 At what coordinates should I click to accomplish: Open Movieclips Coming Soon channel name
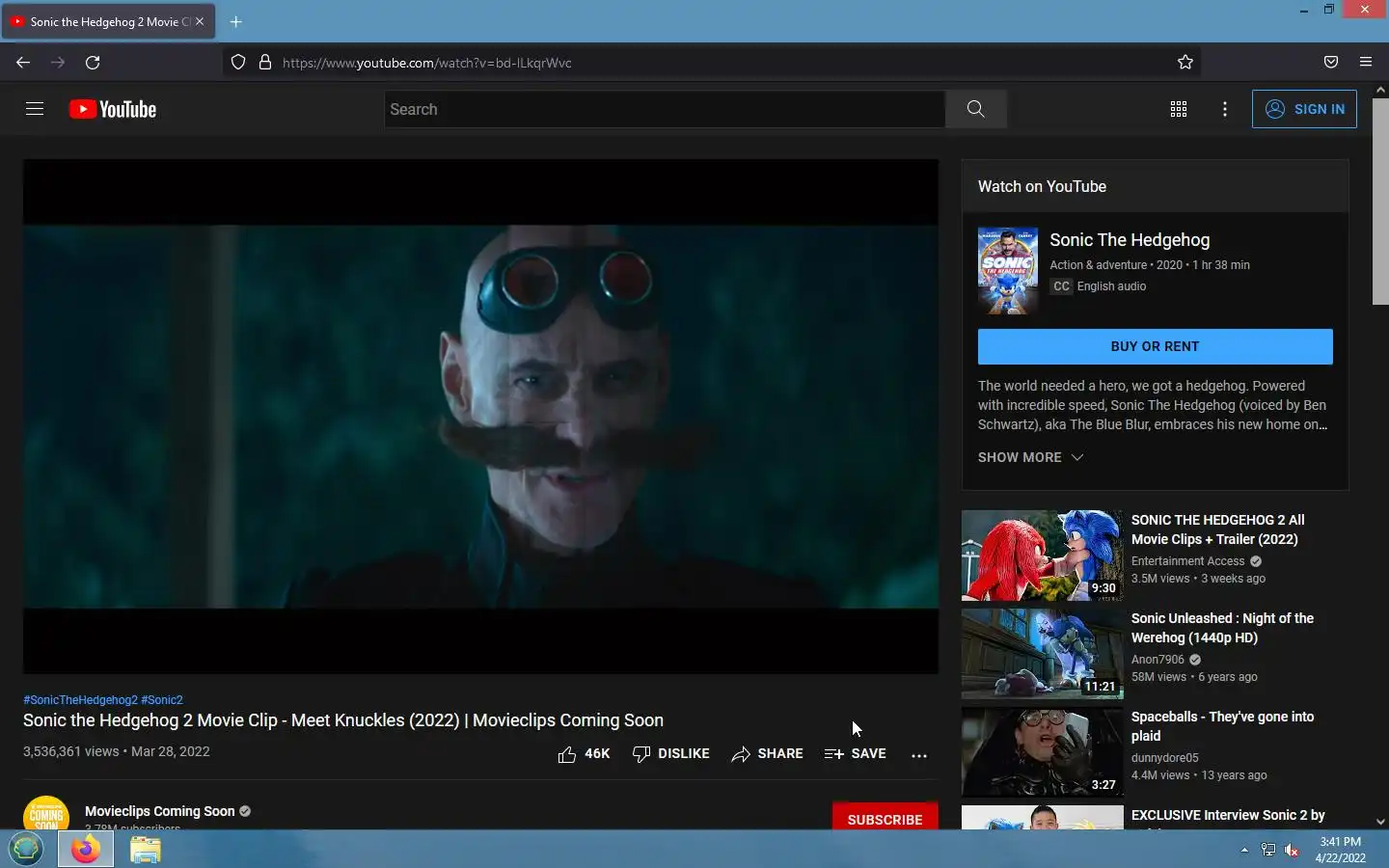(x=160, y=812)
